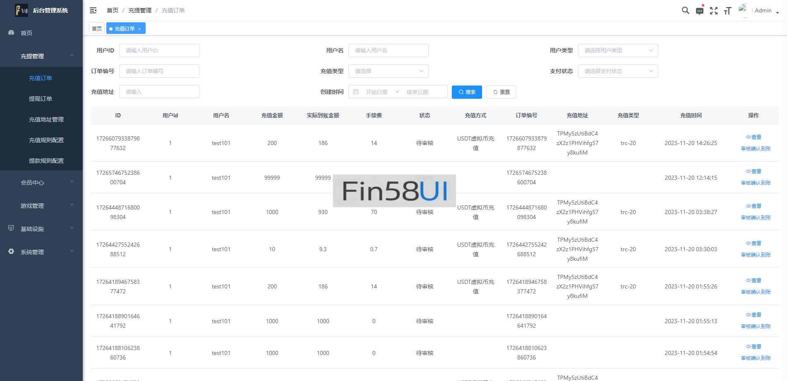Select 提现订单 in the sidebar
This screenshot has height=381, width=787.
click(x=41, y=99)
